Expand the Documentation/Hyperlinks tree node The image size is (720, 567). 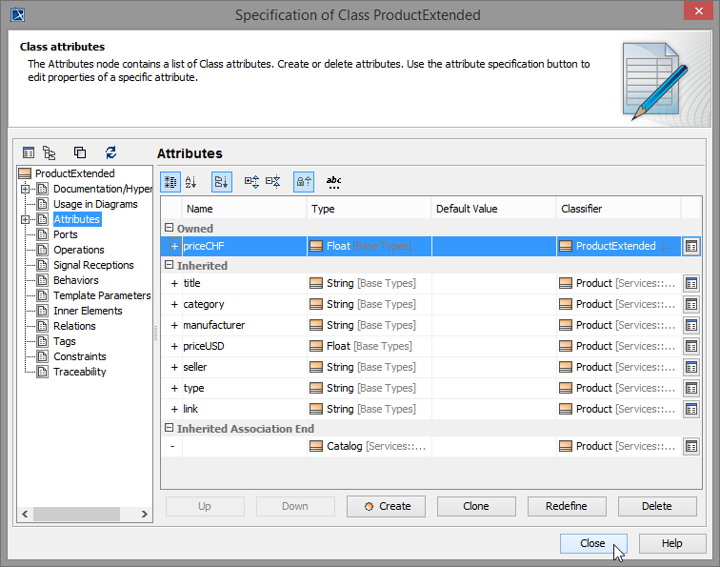[26, 189]
